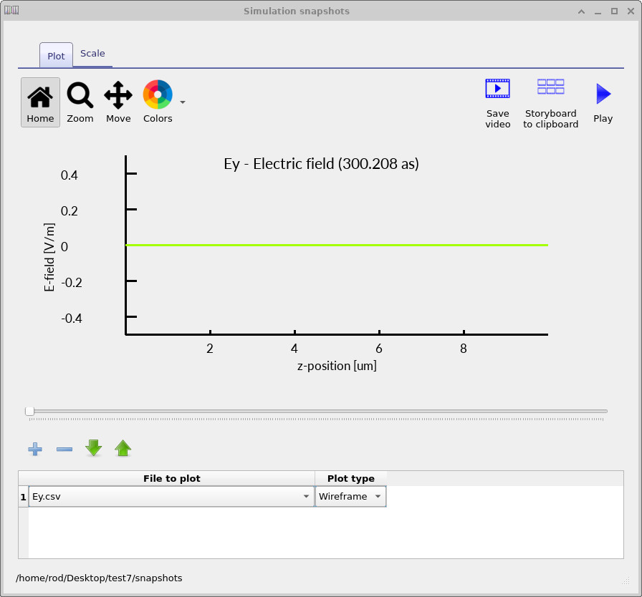Click the green Ey field line

coord(337,245)
